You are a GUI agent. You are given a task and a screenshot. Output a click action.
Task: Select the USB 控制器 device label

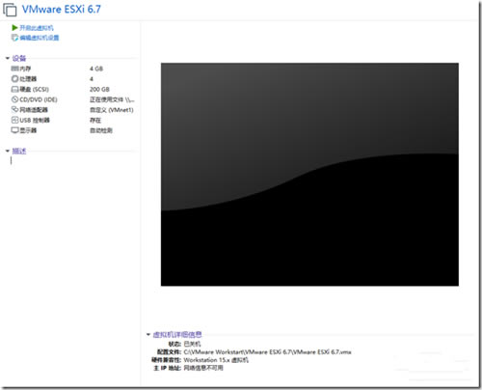(35, 120)
